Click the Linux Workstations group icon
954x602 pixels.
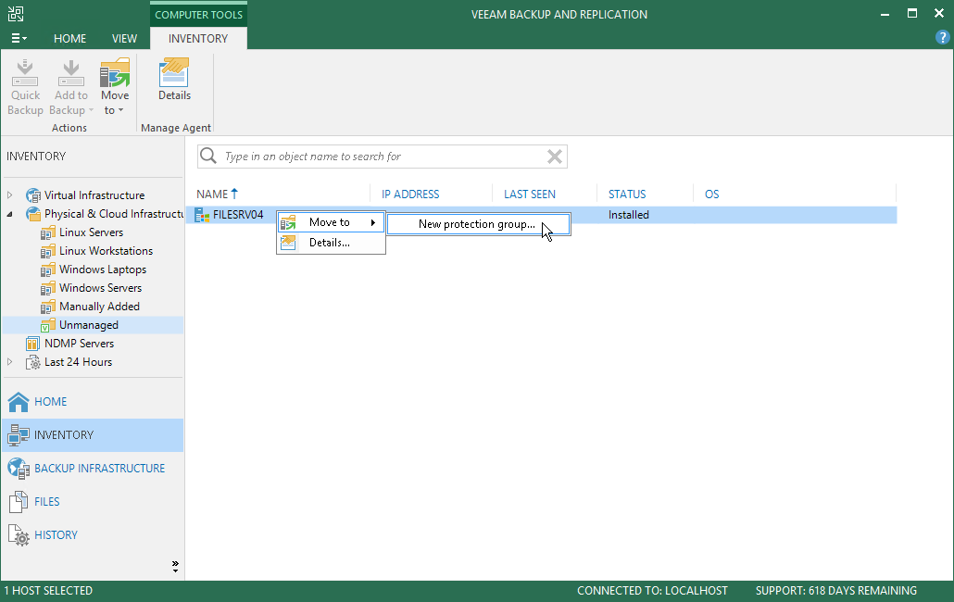[x=48, y=251]
